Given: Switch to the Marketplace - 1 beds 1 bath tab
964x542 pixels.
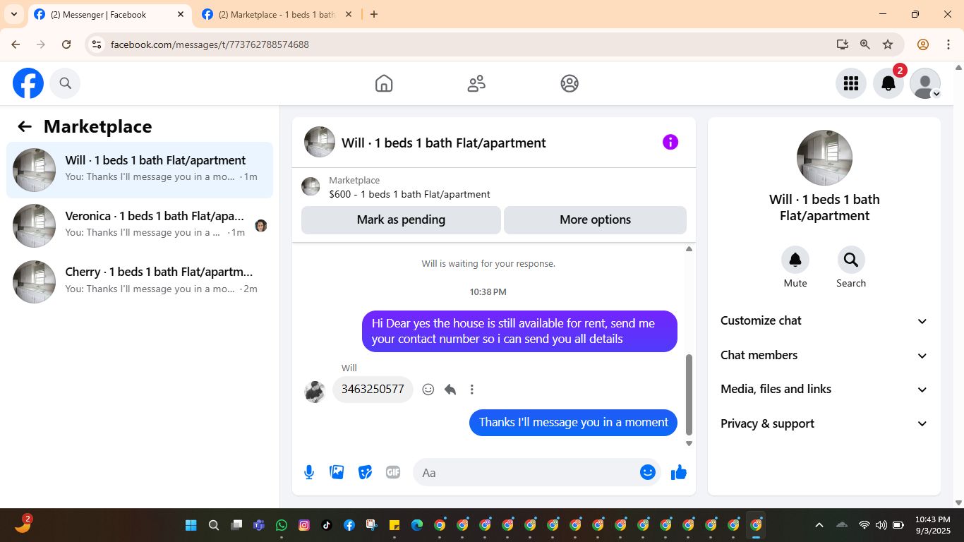Looking at the screenshot, I should pos(275,14).
